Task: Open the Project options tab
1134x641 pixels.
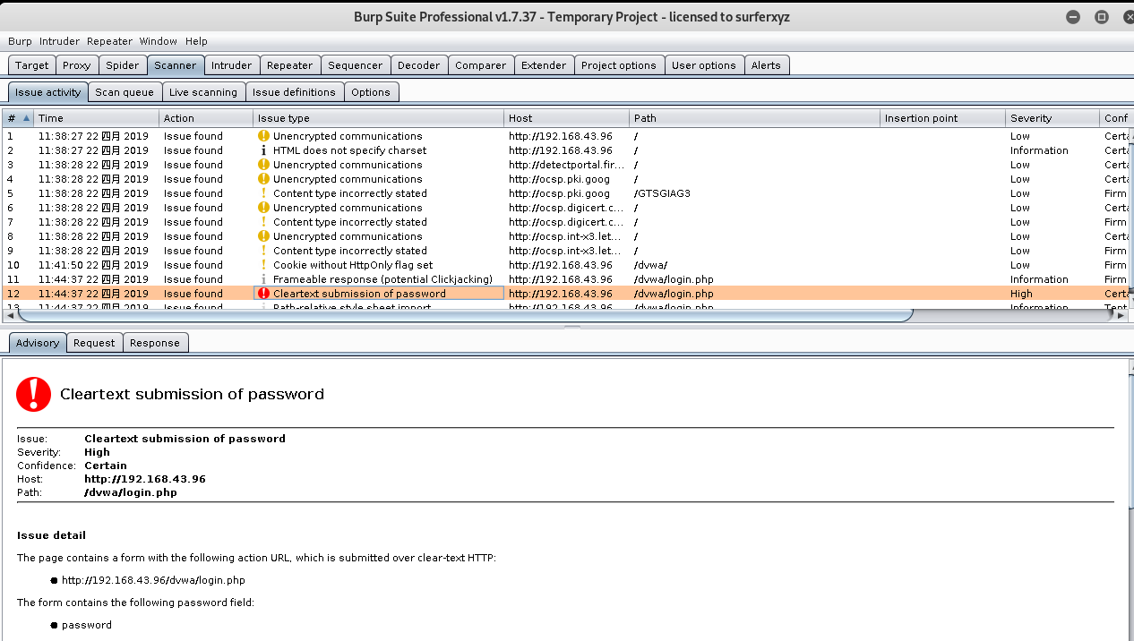Action: 619,65
